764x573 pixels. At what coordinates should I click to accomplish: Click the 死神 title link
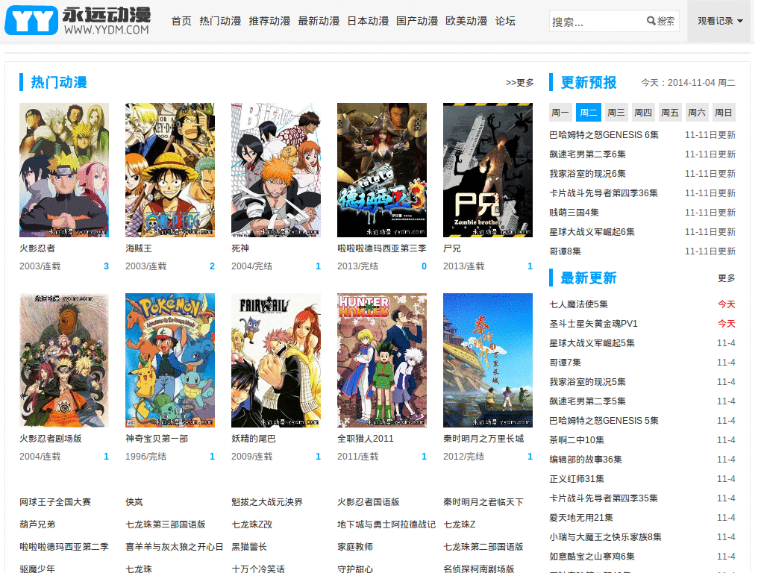tap(240, 248)
